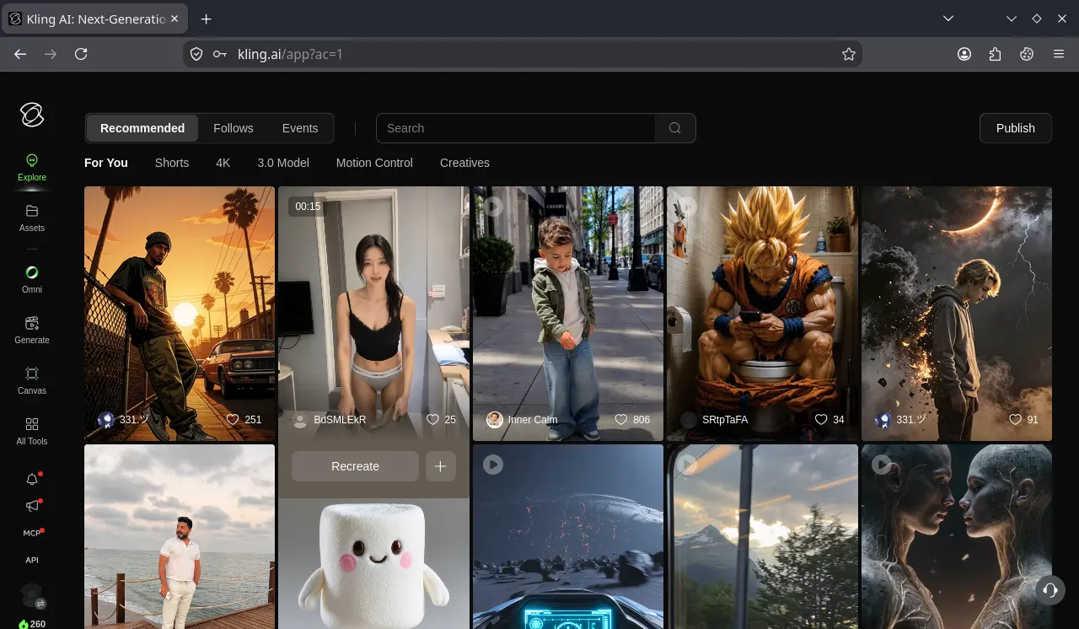Like the video with 91 likes

pyautogui.click(x=1016, y=419)
